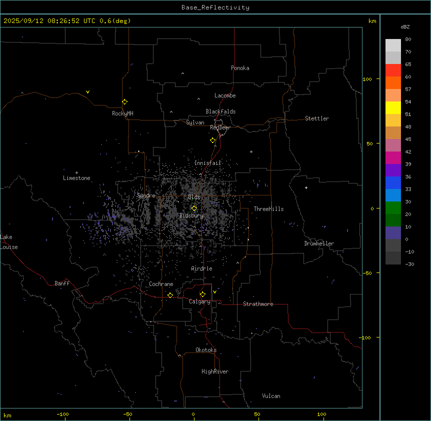Select white asterisk marker northeast of Innisfail

(251, 151)
